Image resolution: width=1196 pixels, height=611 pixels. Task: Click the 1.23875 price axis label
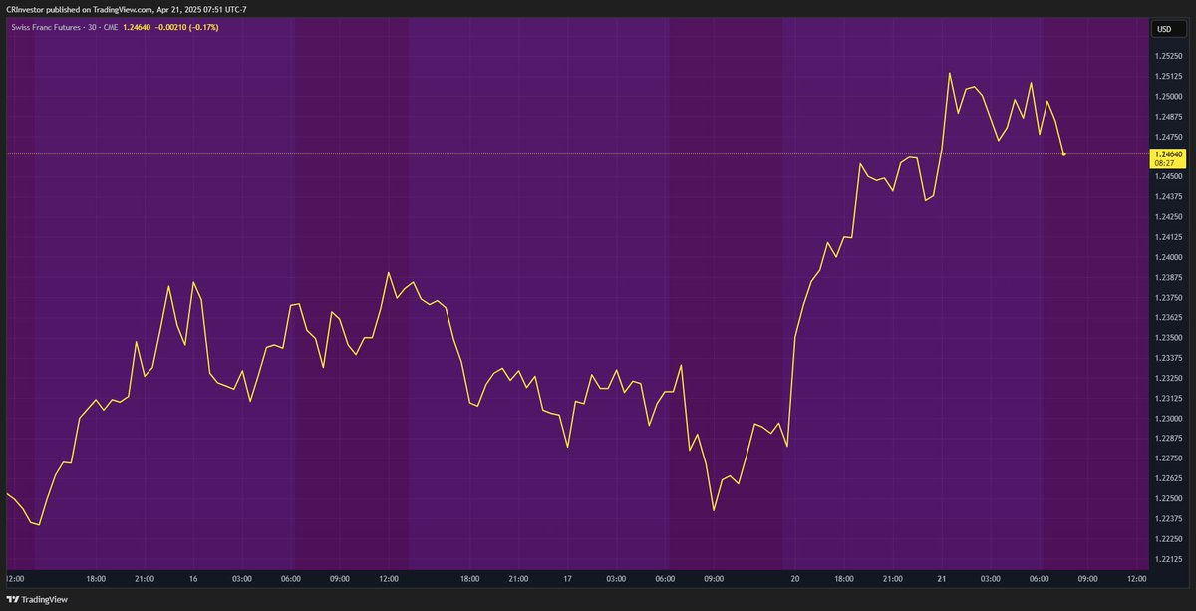click(x=1168, y=278)
